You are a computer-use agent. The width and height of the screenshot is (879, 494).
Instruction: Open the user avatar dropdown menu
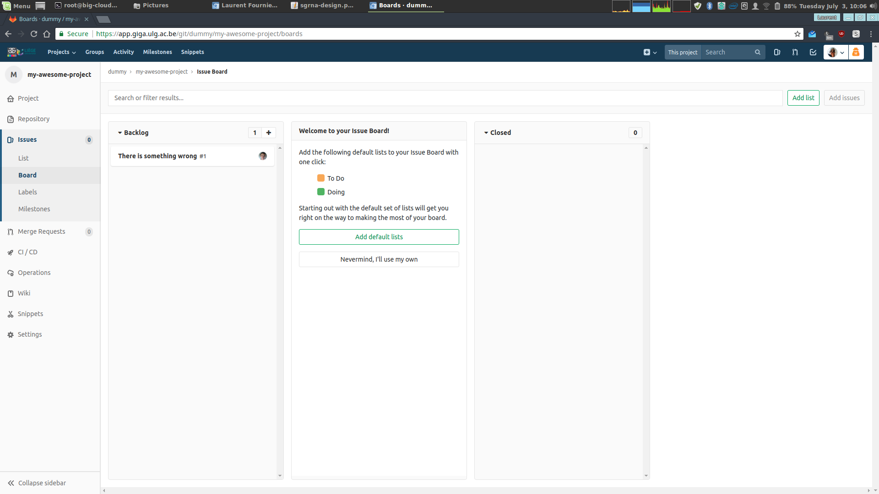click(x=836, y=52)
